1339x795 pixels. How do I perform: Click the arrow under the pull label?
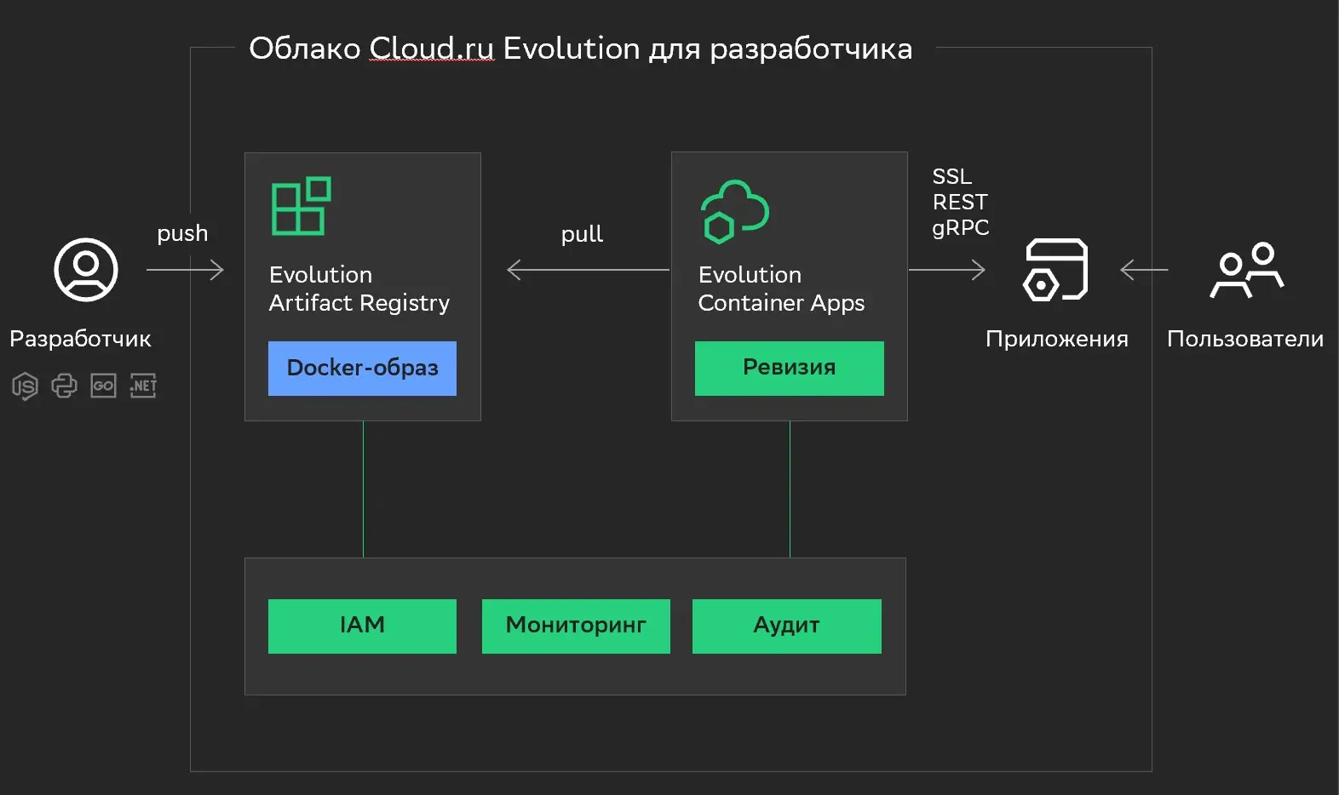click(588, 271)
